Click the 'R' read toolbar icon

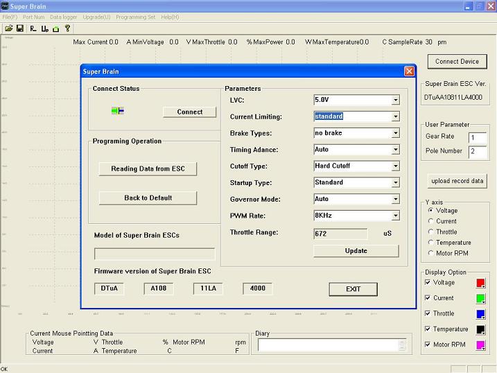(33, 28)
